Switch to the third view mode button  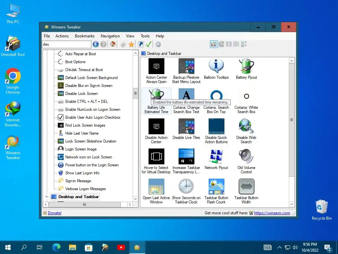(x=229, y=44)
